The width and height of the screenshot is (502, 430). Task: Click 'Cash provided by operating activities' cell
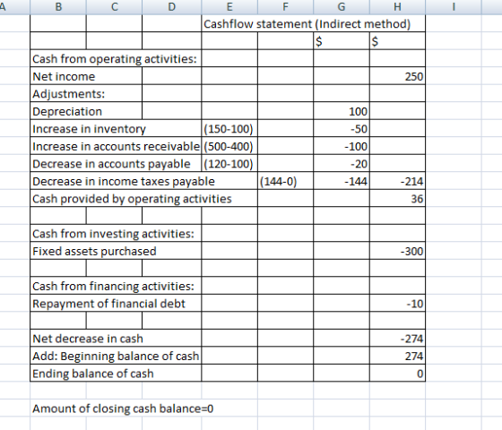[x=144, y=199]
